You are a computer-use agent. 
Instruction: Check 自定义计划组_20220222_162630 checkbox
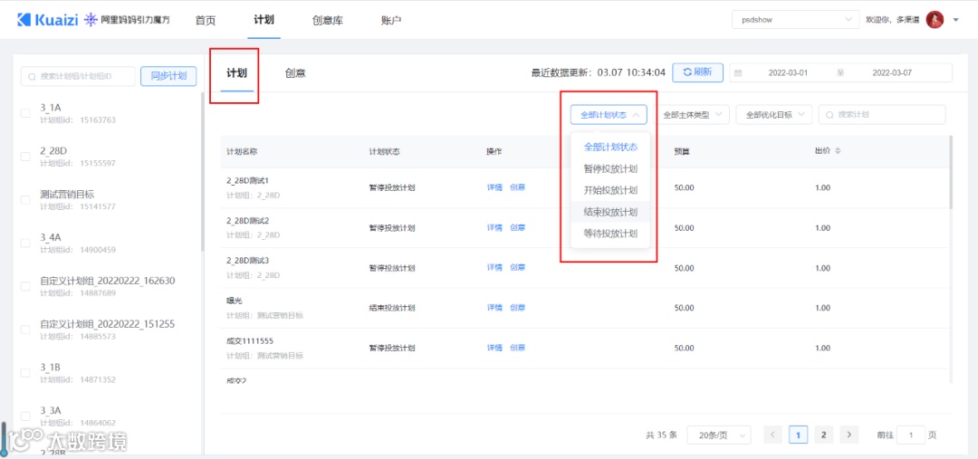[x=25, y=286]
